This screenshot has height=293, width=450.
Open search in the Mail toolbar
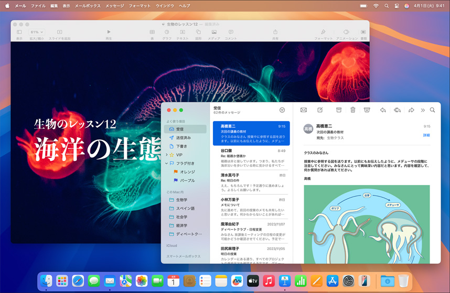[x=432, y=110]
